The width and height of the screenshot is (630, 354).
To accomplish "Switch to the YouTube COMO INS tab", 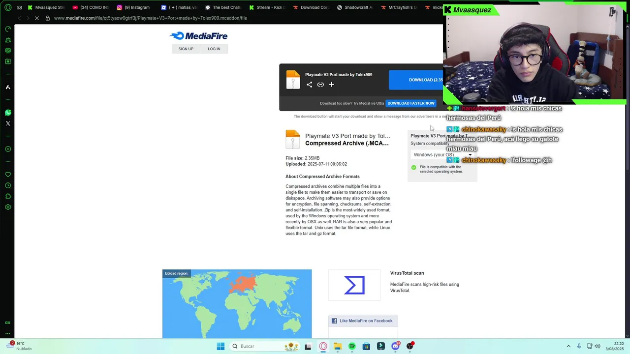I will (x=90, y=7).
